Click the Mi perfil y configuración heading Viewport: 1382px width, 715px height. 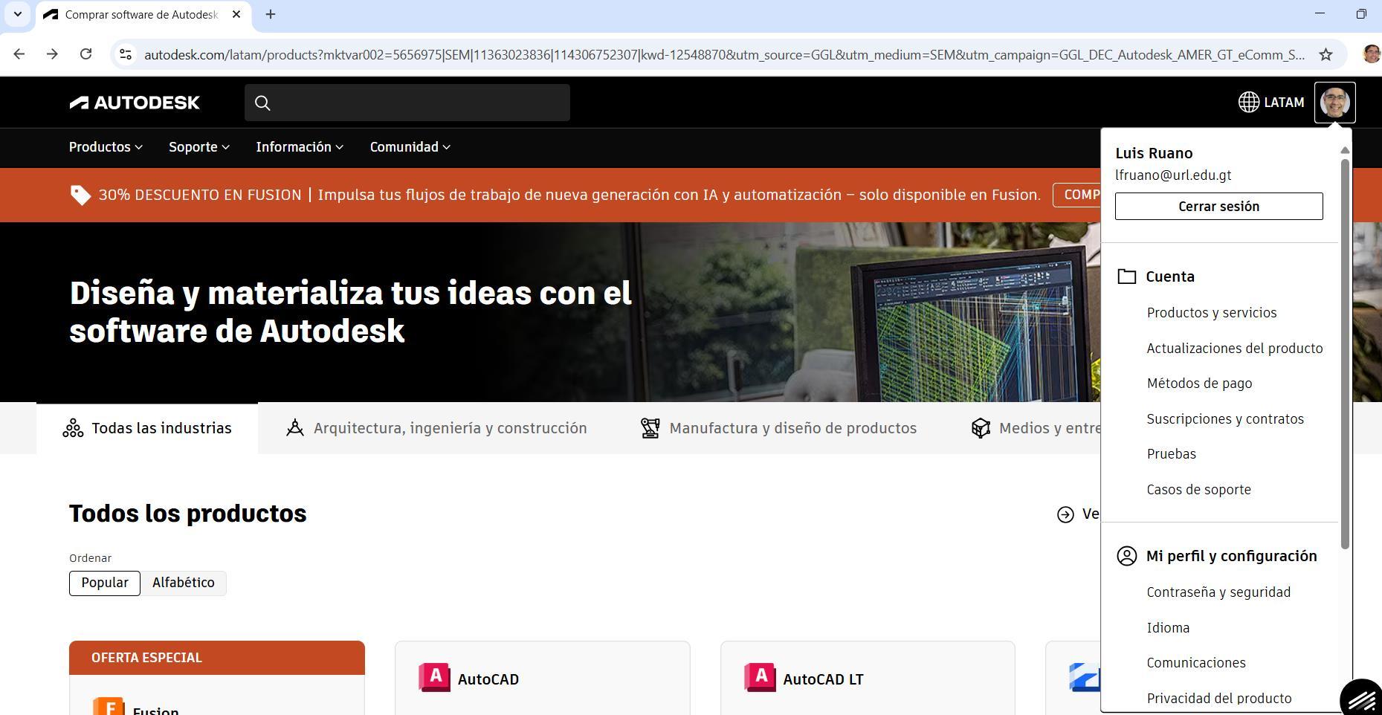[1232, 556]
